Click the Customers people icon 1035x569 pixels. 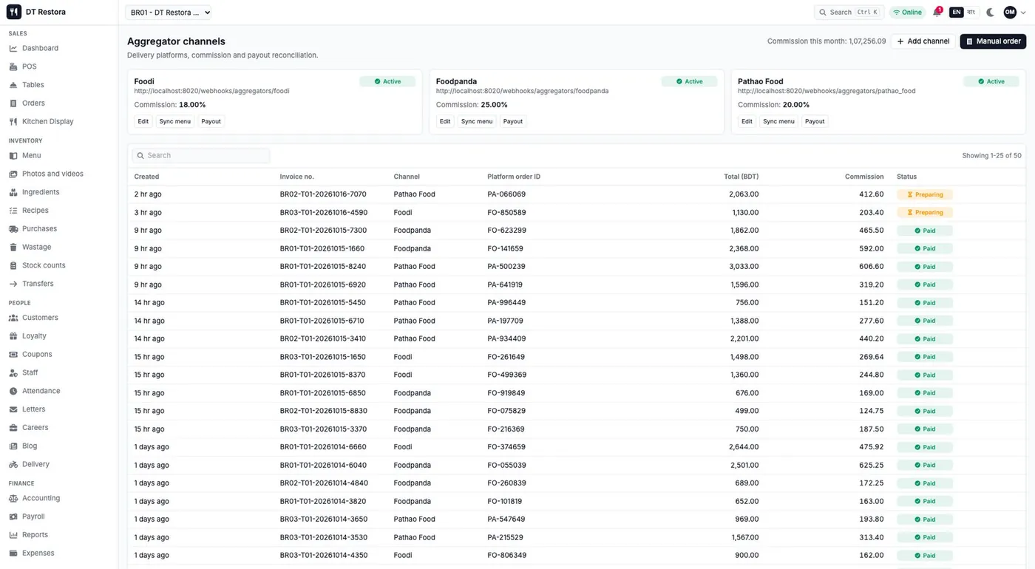pos(13,318)
